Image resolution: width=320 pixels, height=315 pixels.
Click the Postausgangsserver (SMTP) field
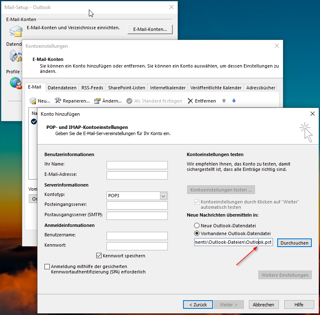(x=137, y=216)
